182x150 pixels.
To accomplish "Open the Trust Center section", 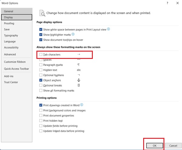I will pos(11,82).
